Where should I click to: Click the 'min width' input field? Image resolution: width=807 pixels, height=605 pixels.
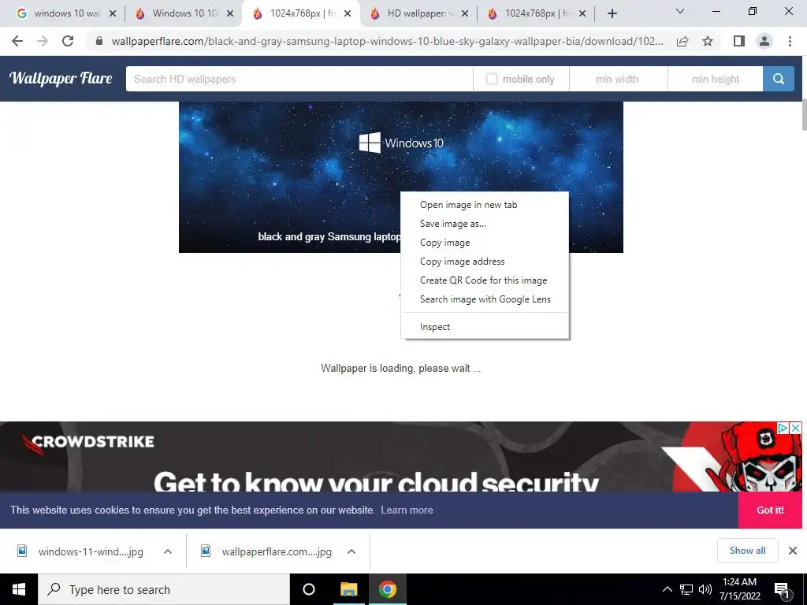(618, 79)
